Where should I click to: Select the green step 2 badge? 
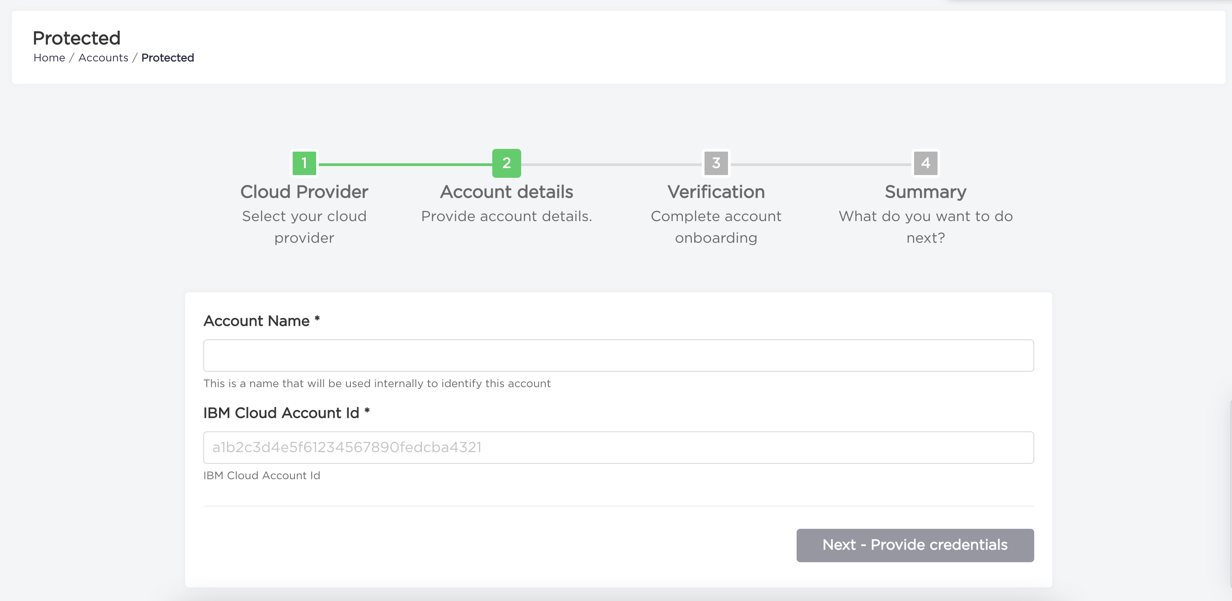[x=506, y=162]
